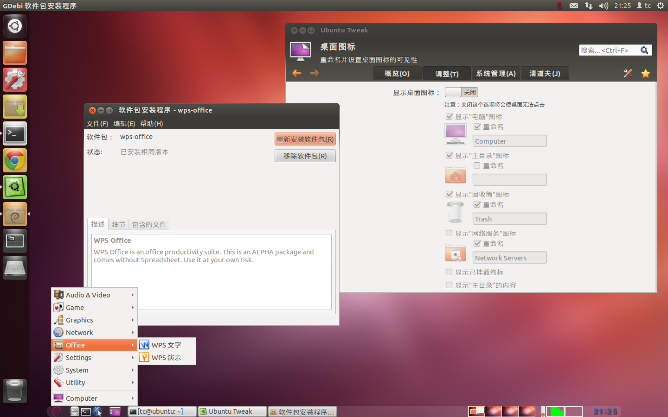Open the network indicator in the top panel
Viewport: 668px width, 417px height.
(x=589, y=6)
